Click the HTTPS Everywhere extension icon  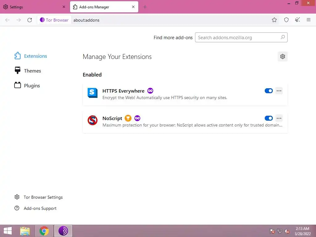[93, 93]
